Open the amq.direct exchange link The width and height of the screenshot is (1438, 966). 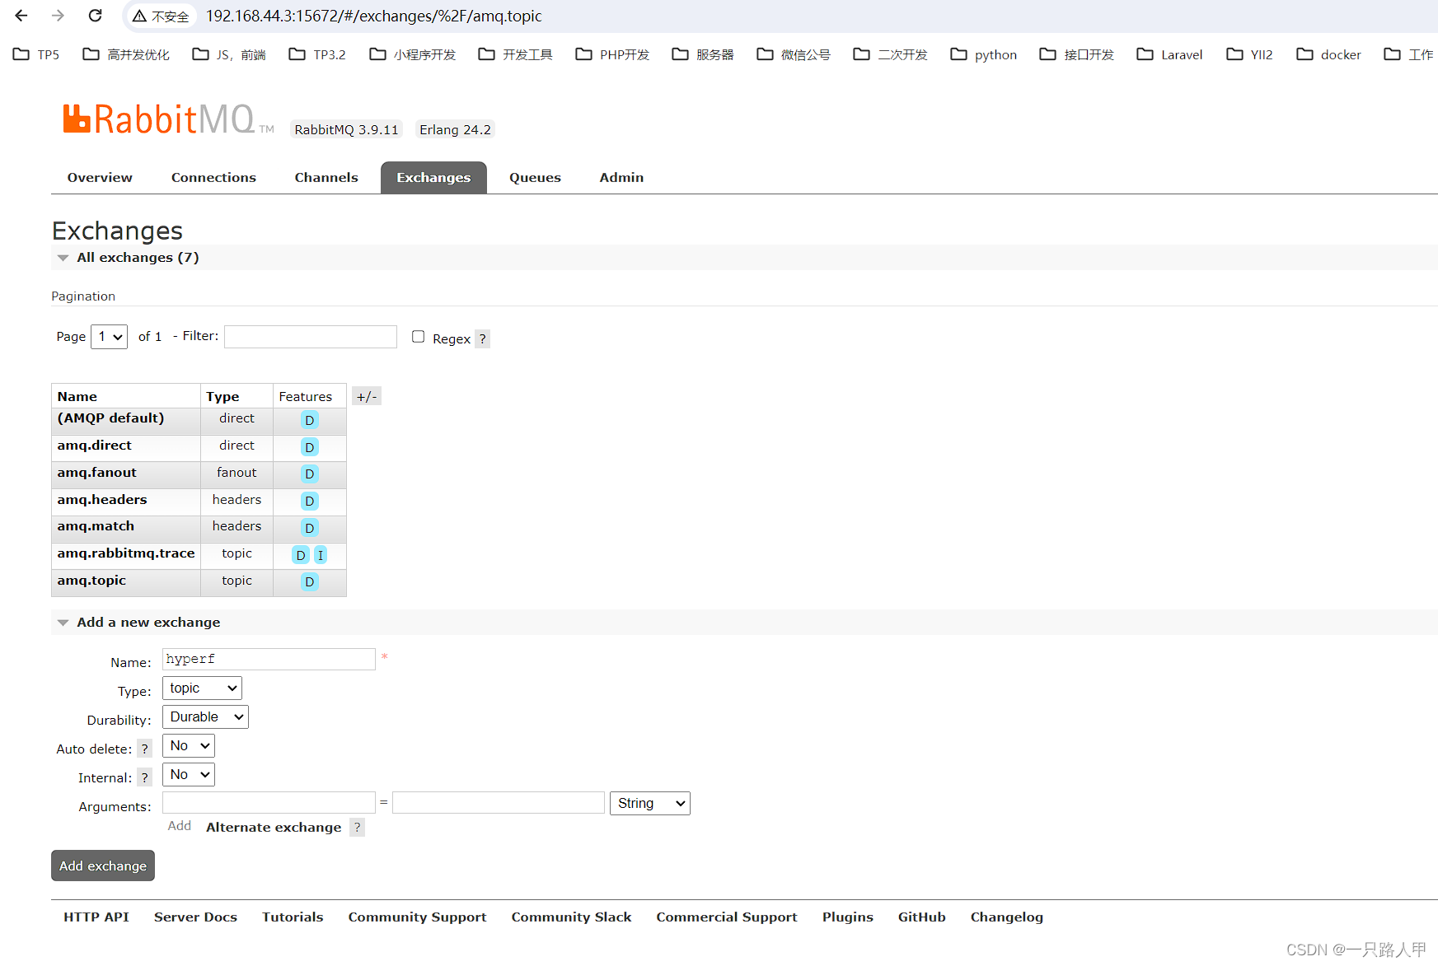[x=94, y=446]
